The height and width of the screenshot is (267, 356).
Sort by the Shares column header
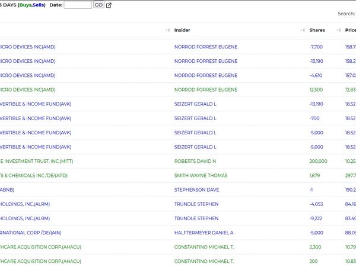pyautogui.click(x=317, y=30)
